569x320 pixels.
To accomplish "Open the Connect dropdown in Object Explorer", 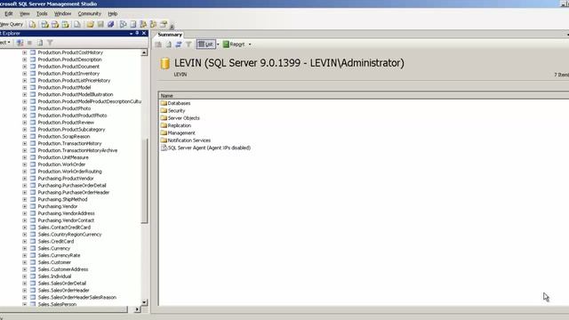I will pyautogui.click(x=5, y=43).
